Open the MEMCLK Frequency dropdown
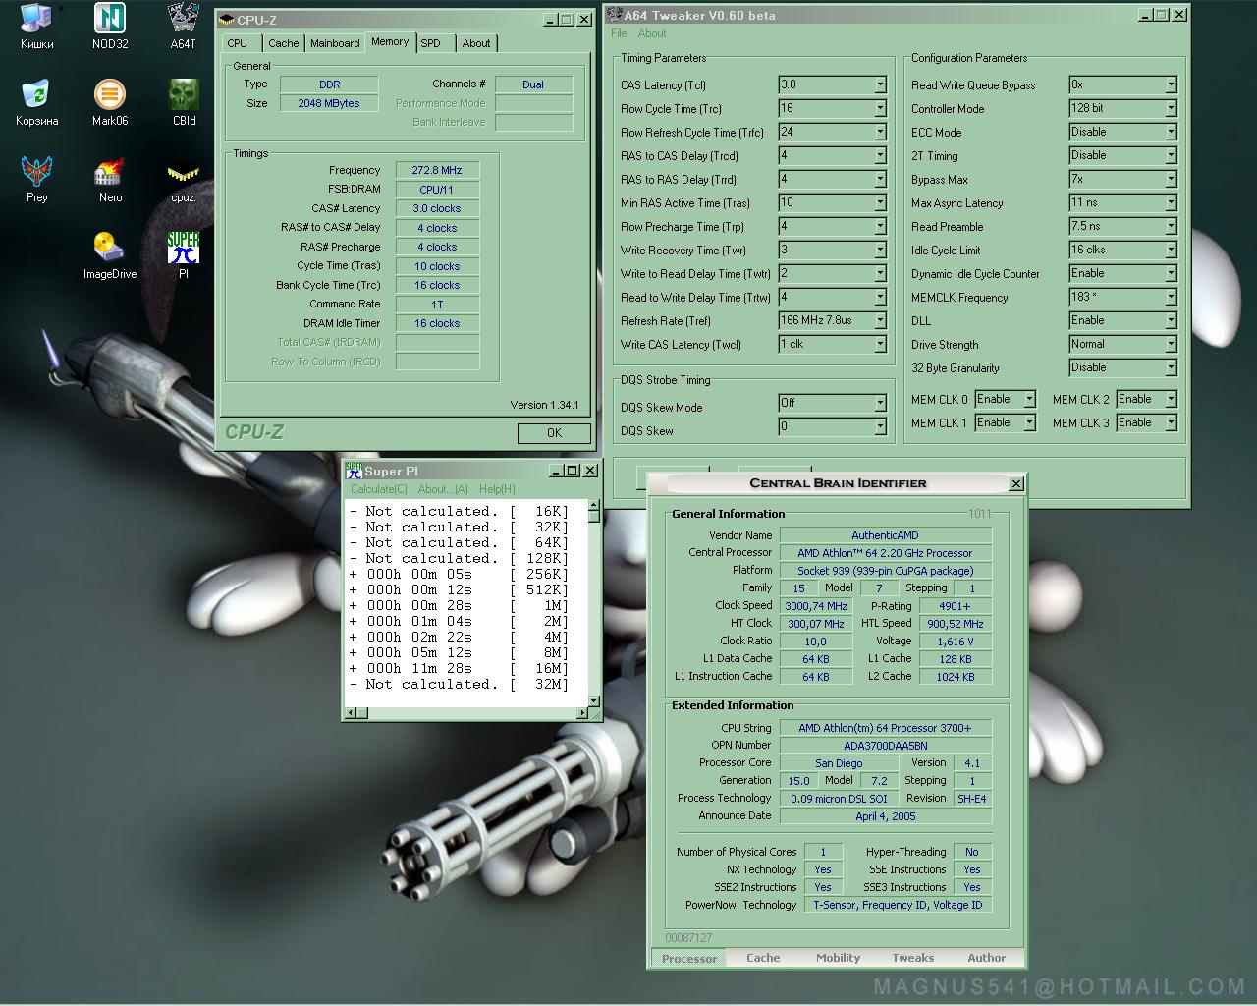Screen dimensions: 1257x1006 tap(1171, 297)
